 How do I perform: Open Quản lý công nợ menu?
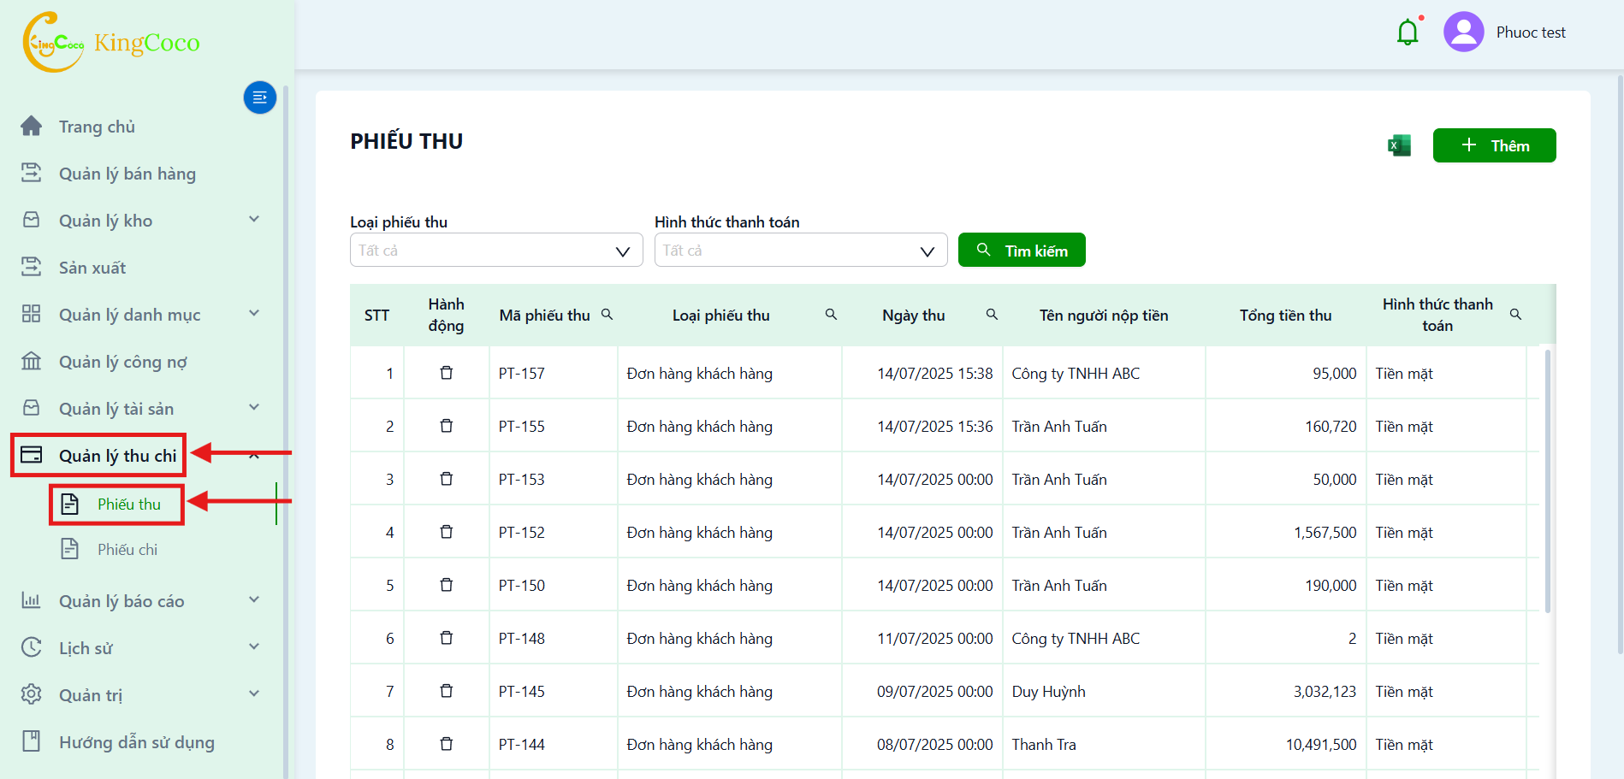123,362
